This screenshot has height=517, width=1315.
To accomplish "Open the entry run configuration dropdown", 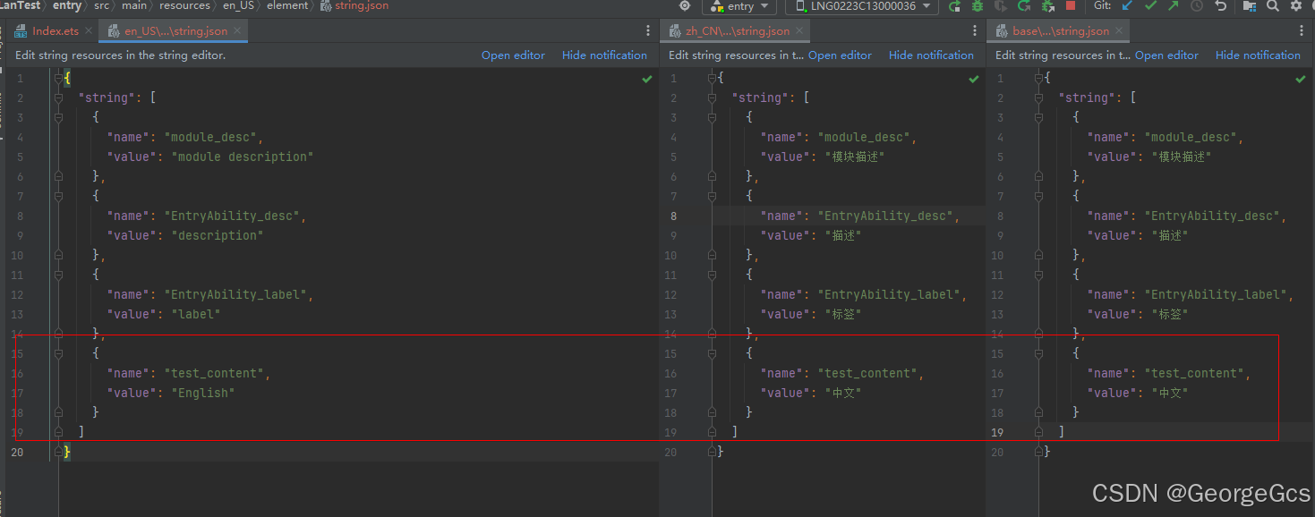I will point(739,6).
